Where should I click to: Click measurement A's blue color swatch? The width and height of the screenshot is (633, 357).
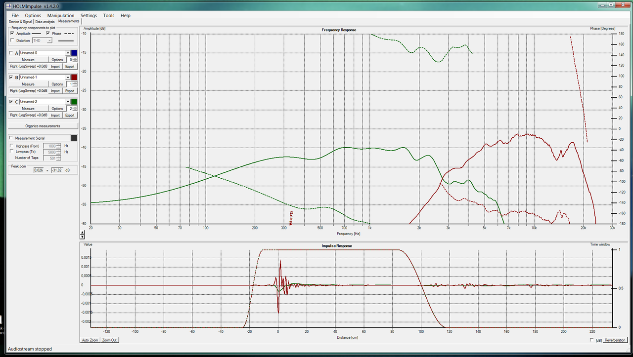pyautogui.click(x=74, y=53)
